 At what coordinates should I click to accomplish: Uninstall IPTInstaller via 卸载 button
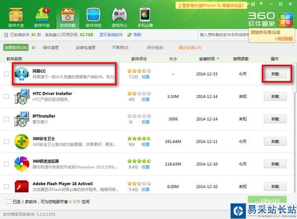[275, 119]
